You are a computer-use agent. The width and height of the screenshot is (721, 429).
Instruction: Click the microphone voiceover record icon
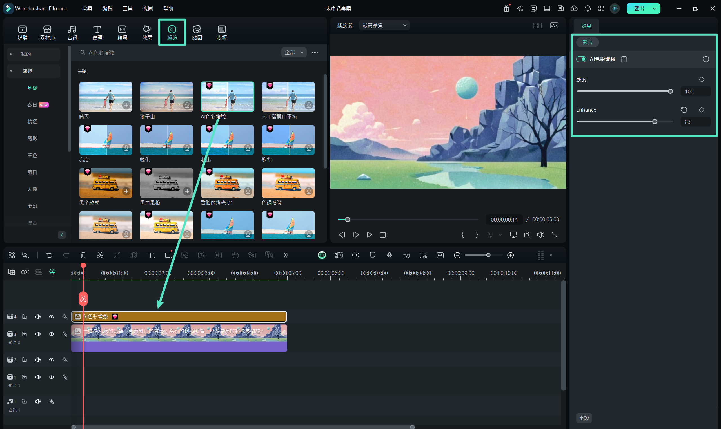pyautogui.click(x=390, y=255)
